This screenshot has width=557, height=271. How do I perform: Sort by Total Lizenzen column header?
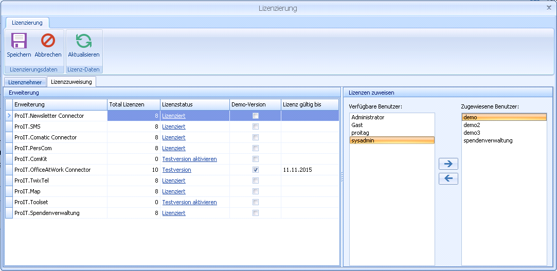(x=133, y=104)
